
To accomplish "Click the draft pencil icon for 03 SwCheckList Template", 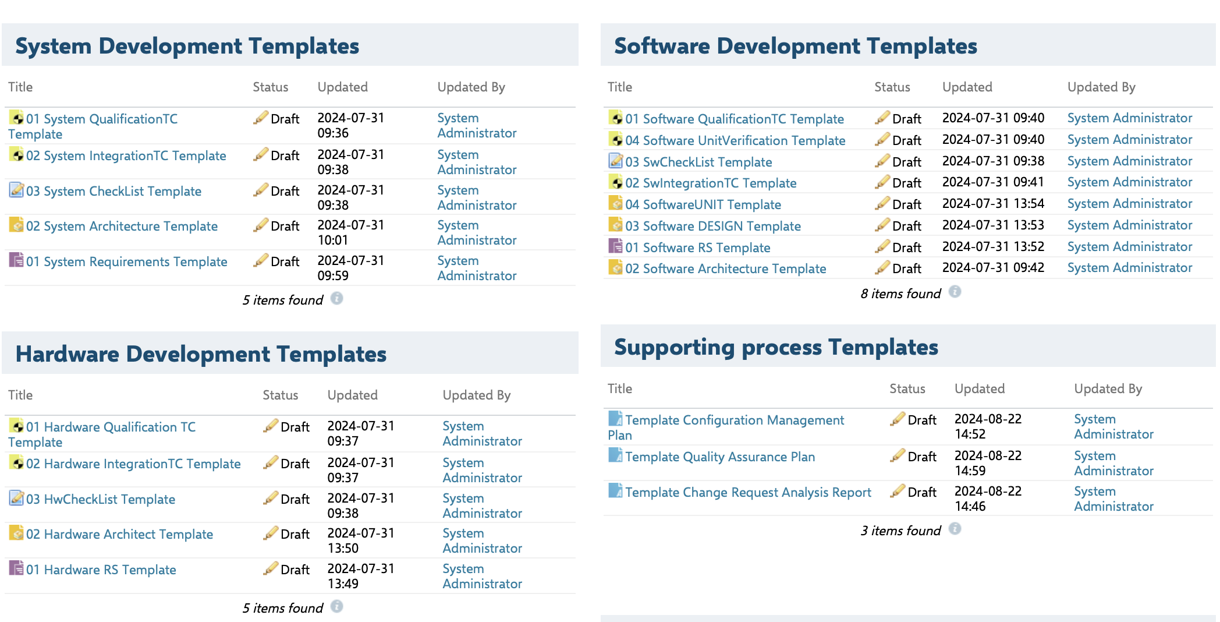I will [x=882, y=161].
